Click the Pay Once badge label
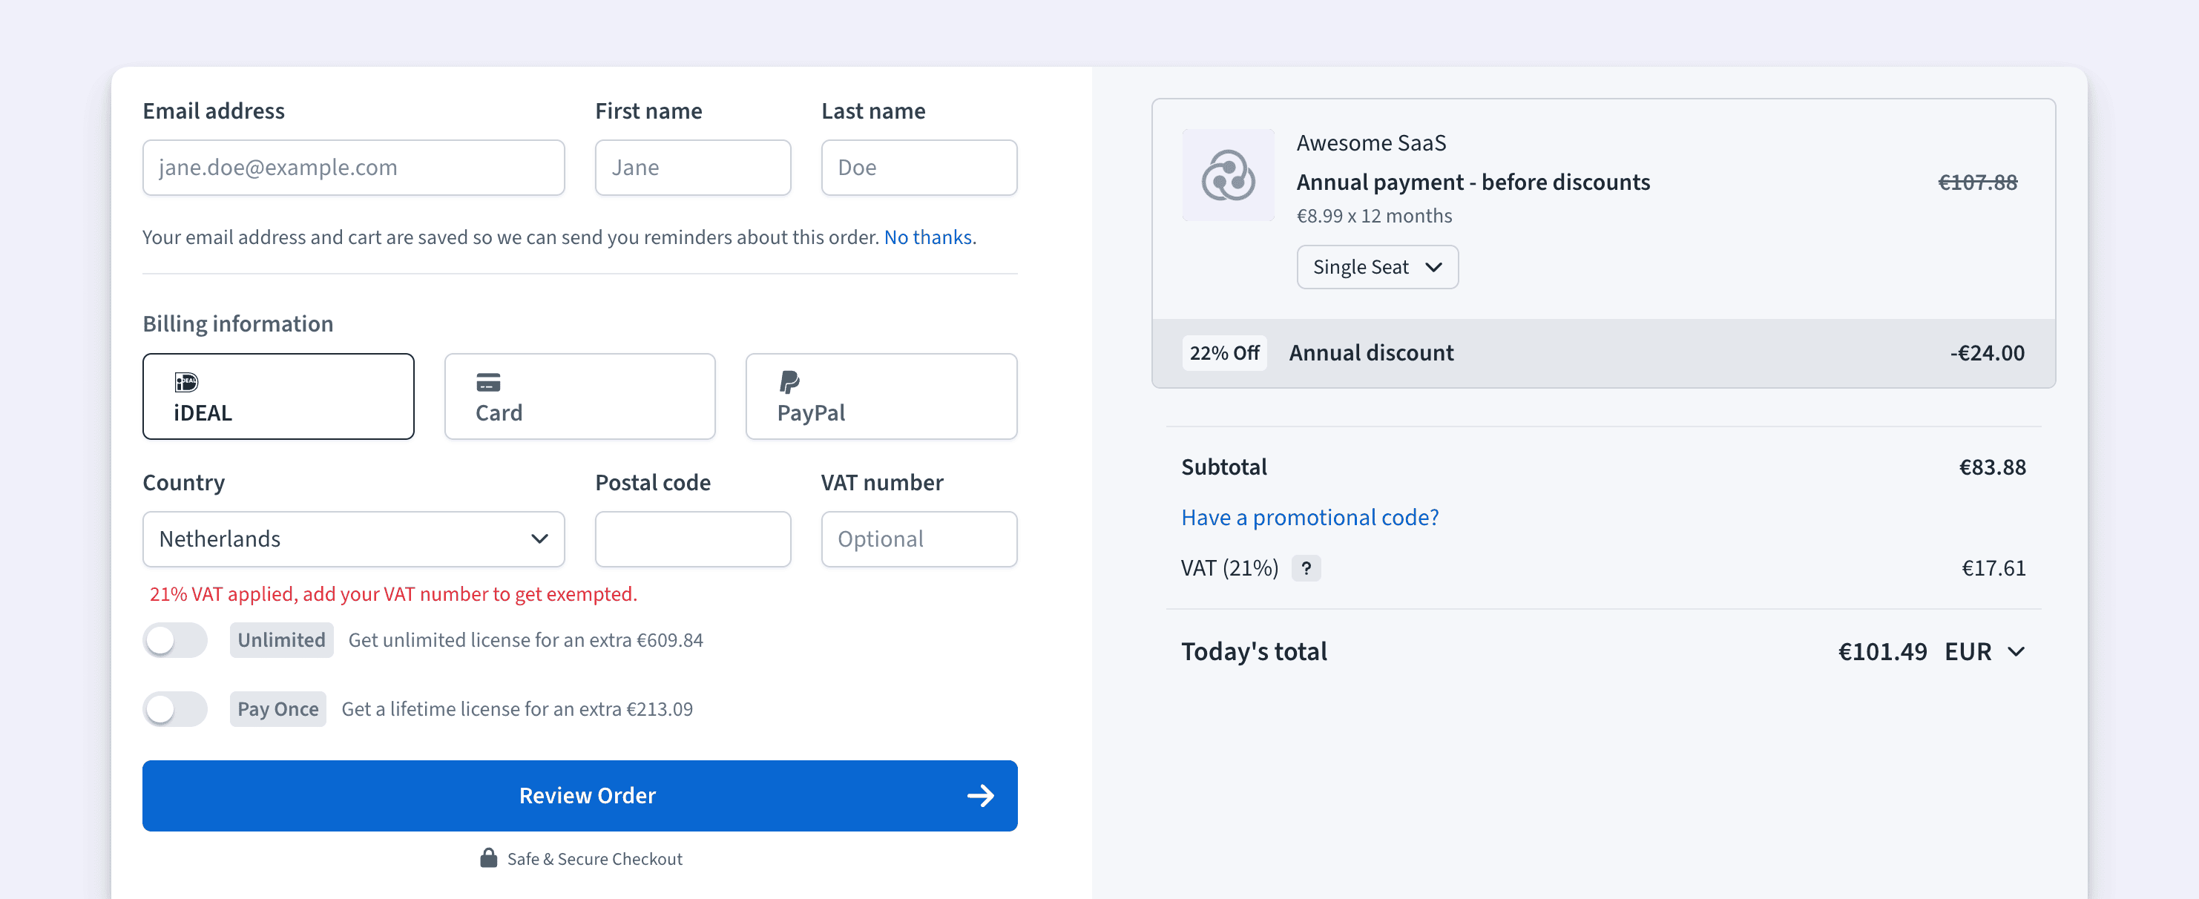 [277, 709]
